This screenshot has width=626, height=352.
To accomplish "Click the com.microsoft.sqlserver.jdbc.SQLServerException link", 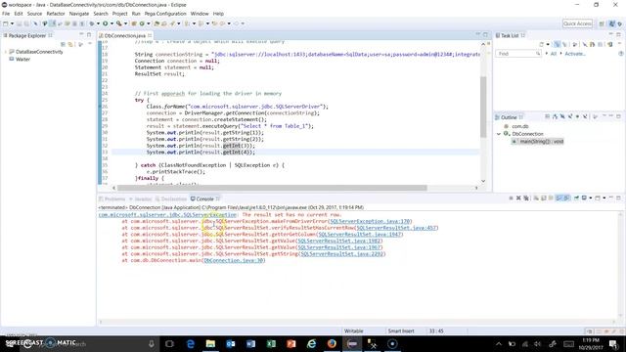I will 167,215.
